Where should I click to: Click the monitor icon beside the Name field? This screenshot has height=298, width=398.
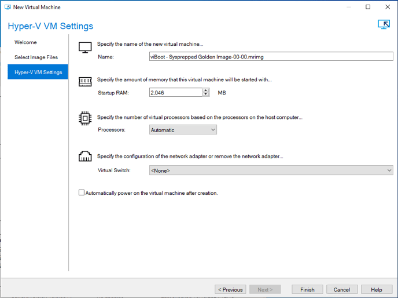coord(85,48)
